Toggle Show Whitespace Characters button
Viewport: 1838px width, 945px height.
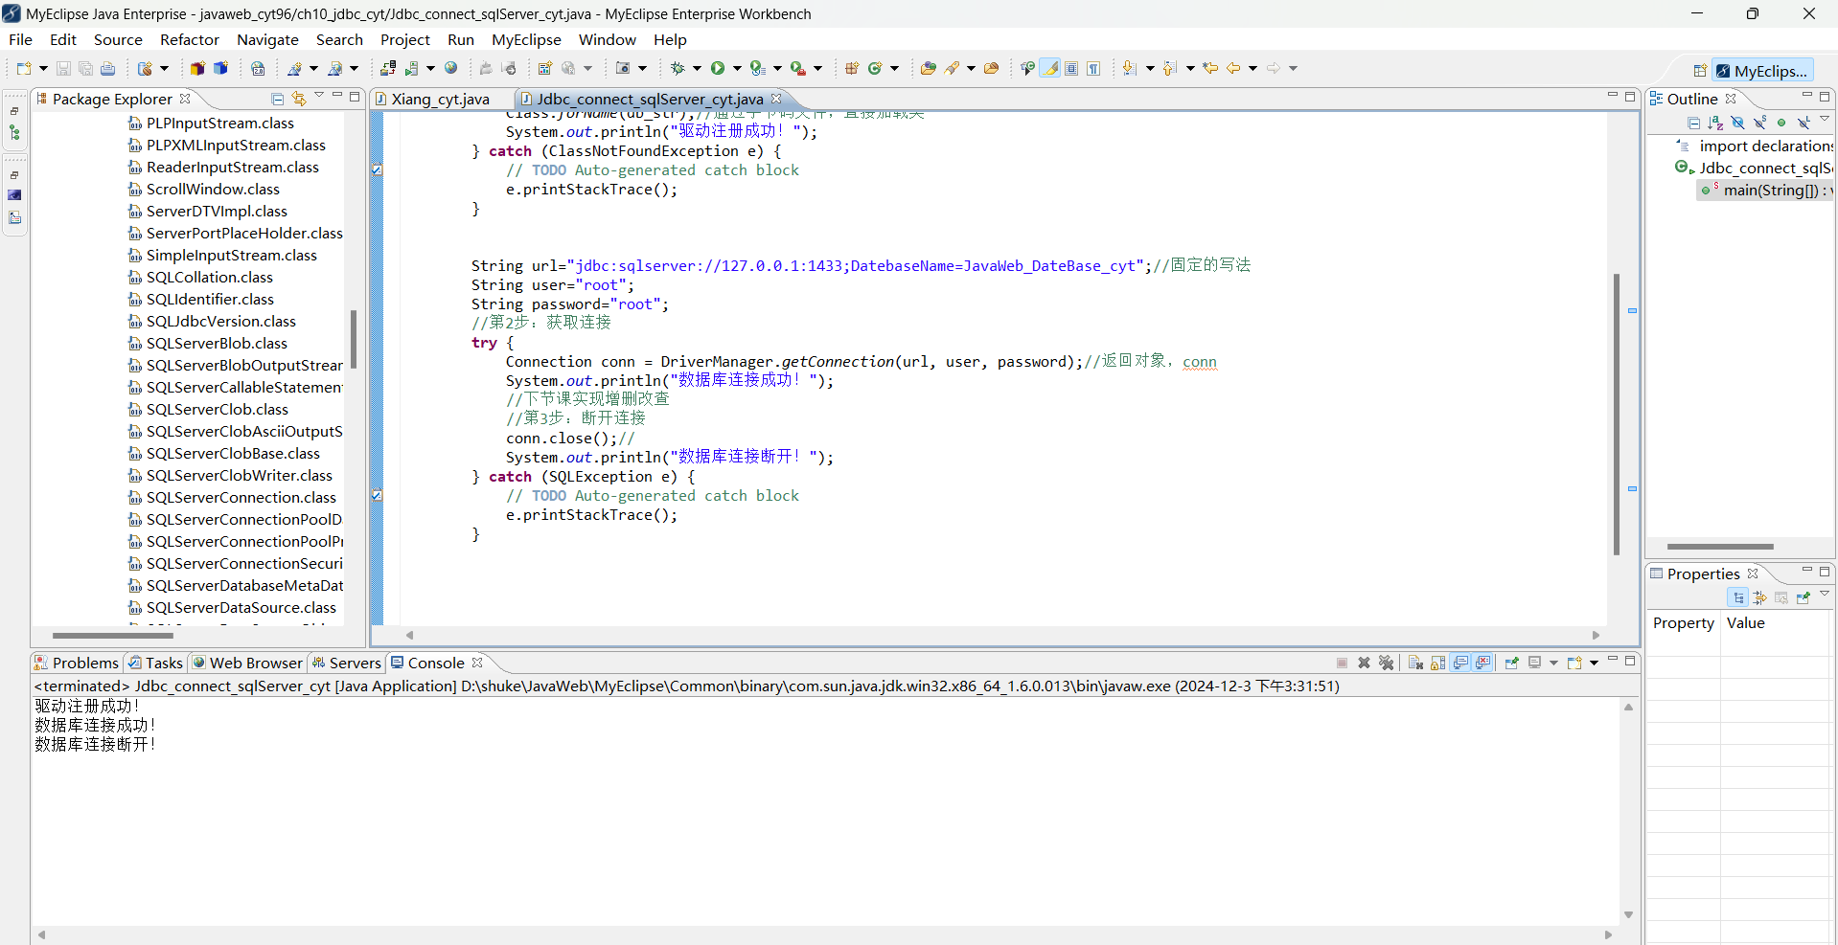1093,68
